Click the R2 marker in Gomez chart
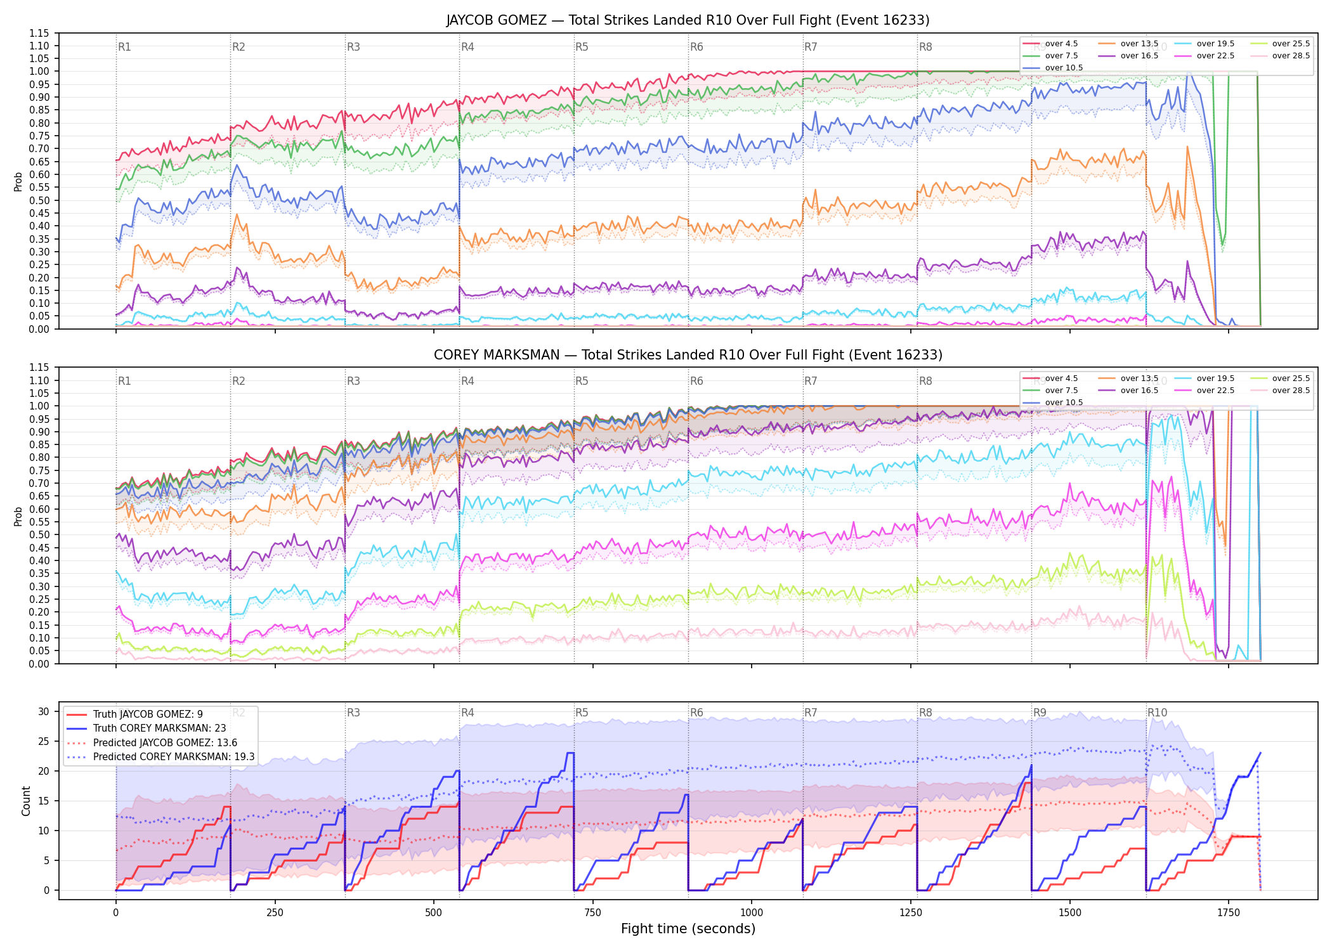The width and height of the screenshot is (1332, 951). click(238, 47)
